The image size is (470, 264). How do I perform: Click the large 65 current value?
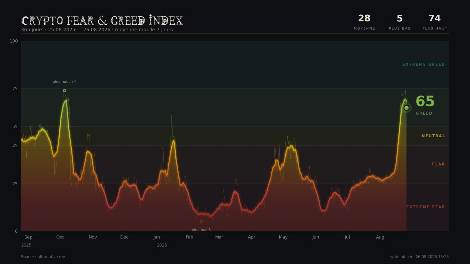[x=425, y=101]
